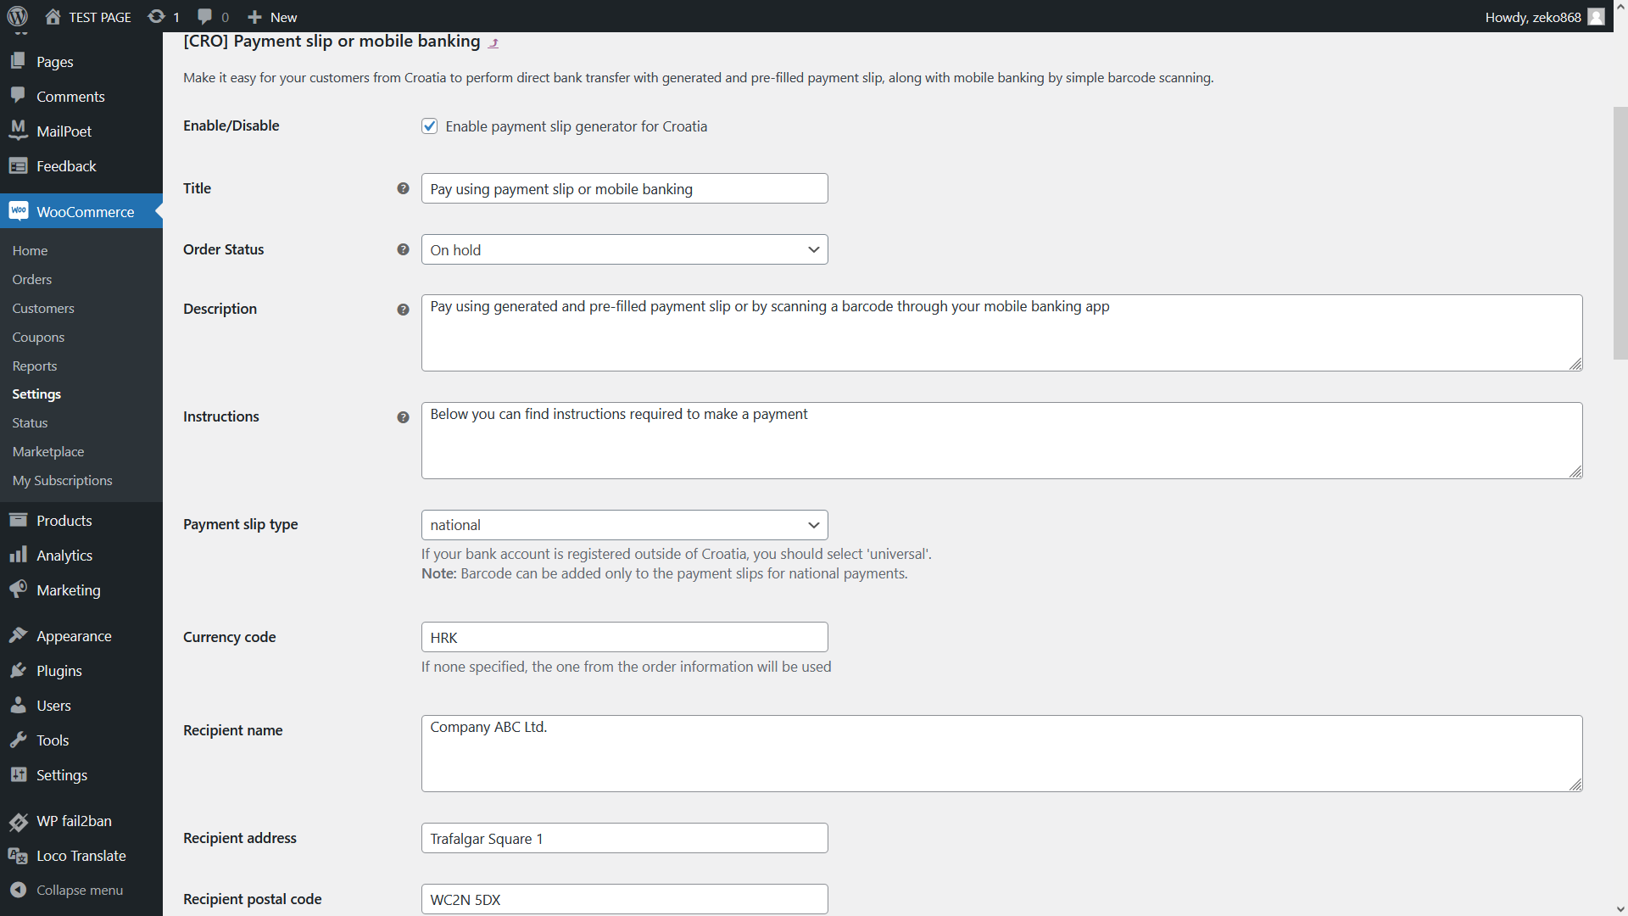The image size is (1628, 916).
Task: Open the Coupons submenu item
Action: point(38,337)
